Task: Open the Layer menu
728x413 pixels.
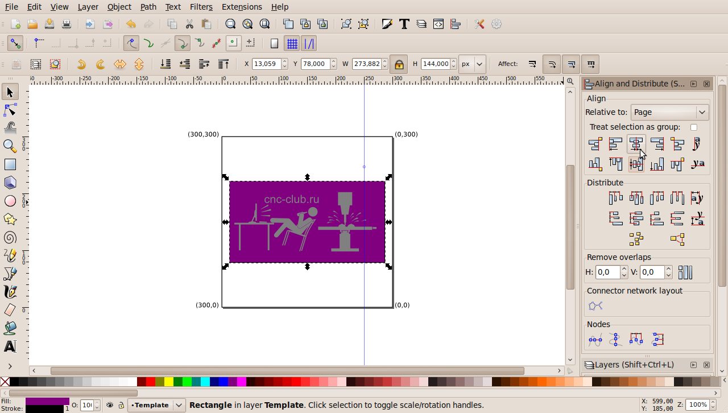Action: [x=88, y=7]
